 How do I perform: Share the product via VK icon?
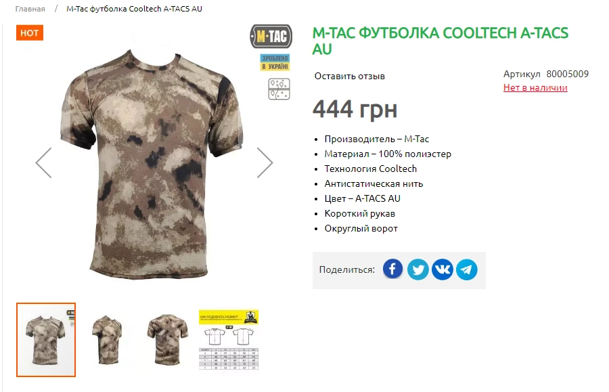point(442,269)
